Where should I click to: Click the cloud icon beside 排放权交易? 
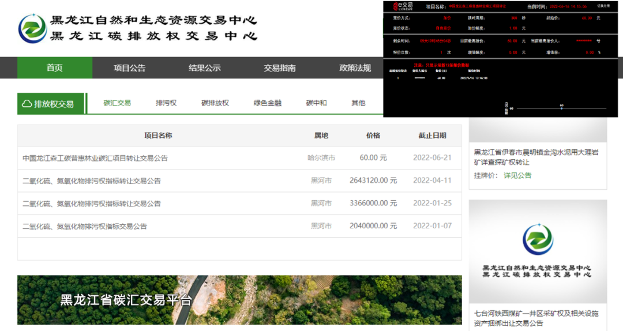click(x=27, y=104)
